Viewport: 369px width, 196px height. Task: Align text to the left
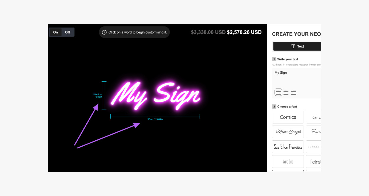pos(278,92)
